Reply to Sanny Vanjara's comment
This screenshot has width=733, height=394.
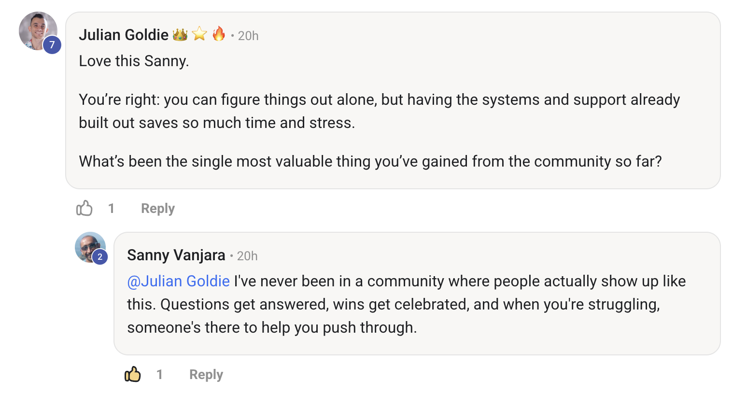206,375
